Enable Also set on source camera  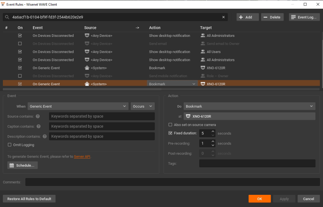[170, 125]
